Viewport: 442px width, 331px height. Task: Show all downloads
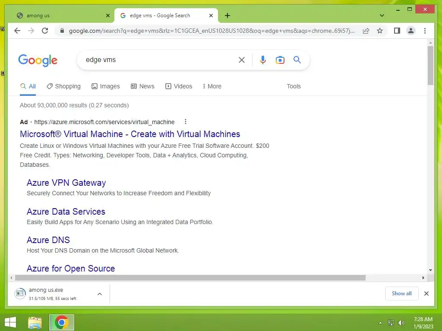pyautogui.click(x=401, y=294)
